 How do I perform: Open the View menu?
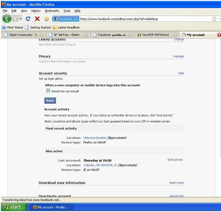coord(24,11)
